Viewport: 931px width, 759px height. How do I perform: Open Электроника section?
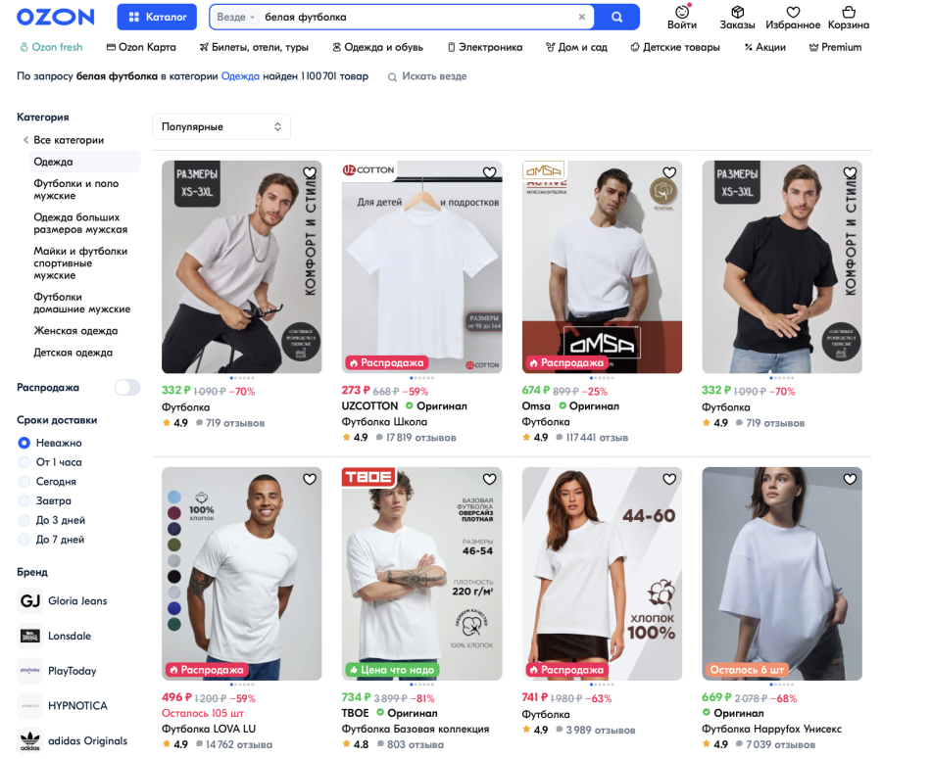coord(485,47)
